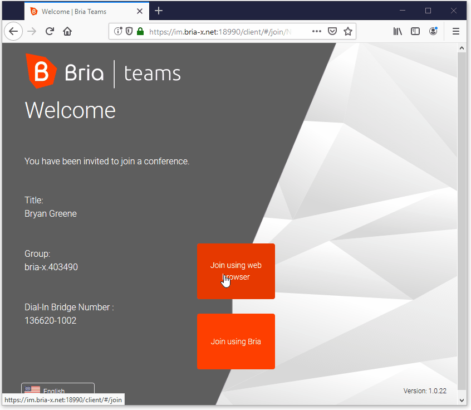Bookmark this page with the star
This screenshot has width=471, height=410.
point(348,31)
